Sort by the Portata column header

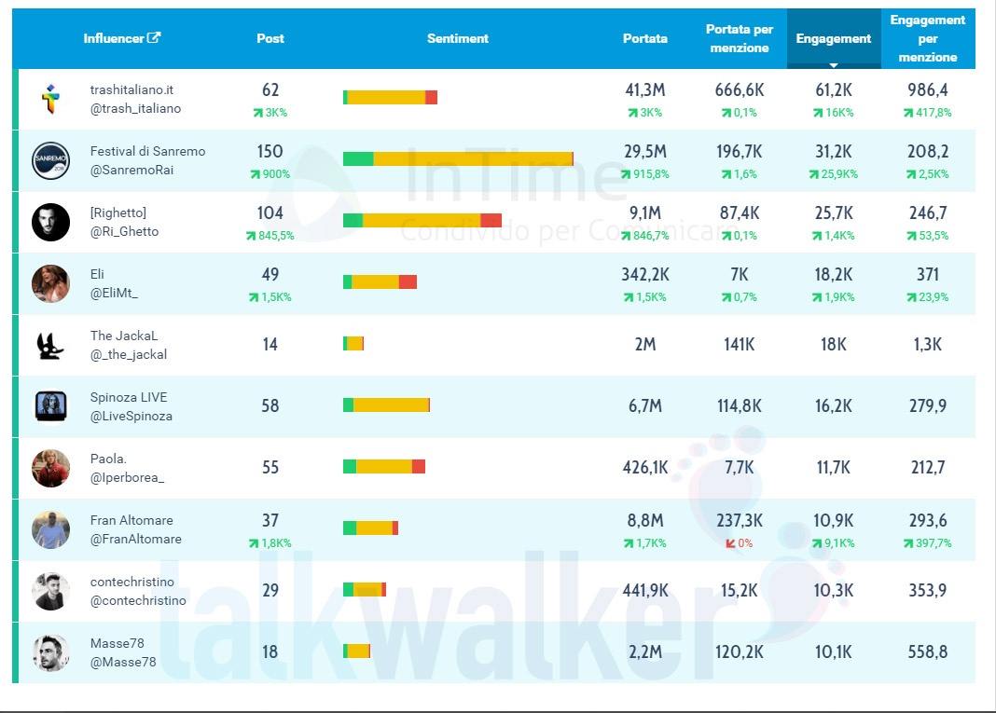644,38
